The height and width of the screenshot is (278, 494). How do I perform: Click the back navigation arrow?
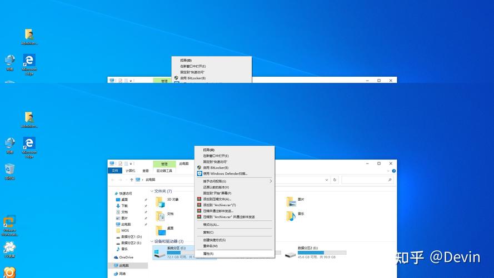point(113,180)
